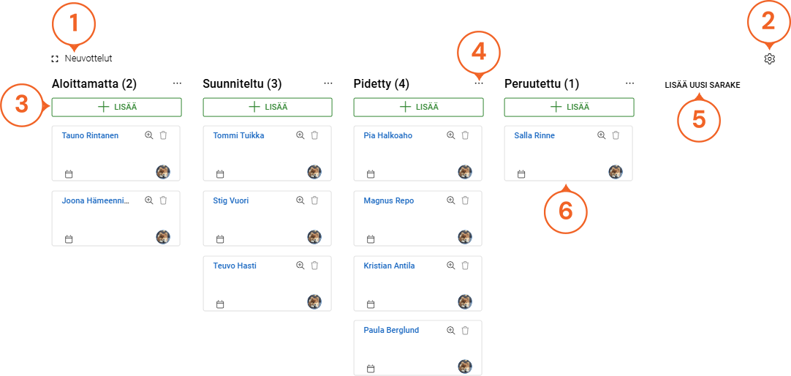
Task: Zoom into Tauno Rintanen card
Action: tap(149, 135)
